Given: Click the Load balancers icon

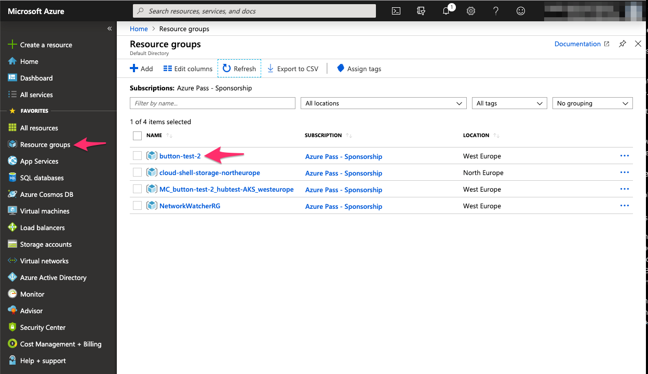Looking at the screenshot, I should click(12, 228).
